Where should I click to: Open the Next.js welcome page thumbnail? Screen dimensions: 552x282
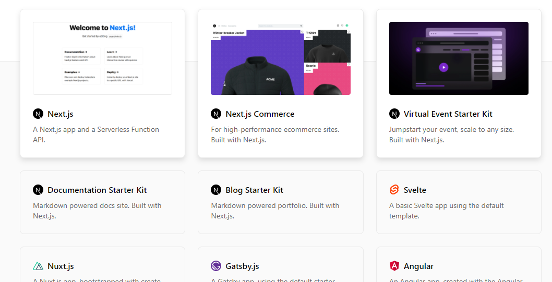(x=102, y=58)
